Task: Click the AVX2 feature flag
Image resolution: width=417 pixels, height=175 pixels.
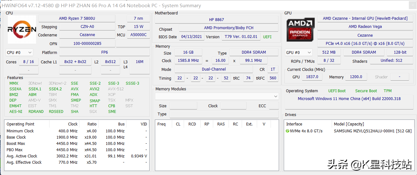Action: tap(94, 89)
